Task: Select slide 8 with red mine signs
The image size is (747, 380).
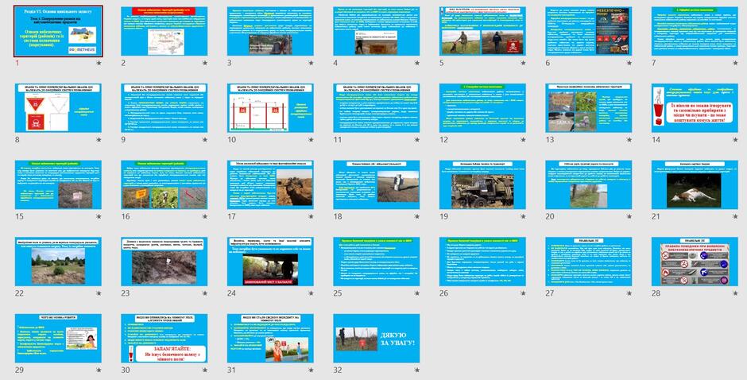Action: point(58,108)
